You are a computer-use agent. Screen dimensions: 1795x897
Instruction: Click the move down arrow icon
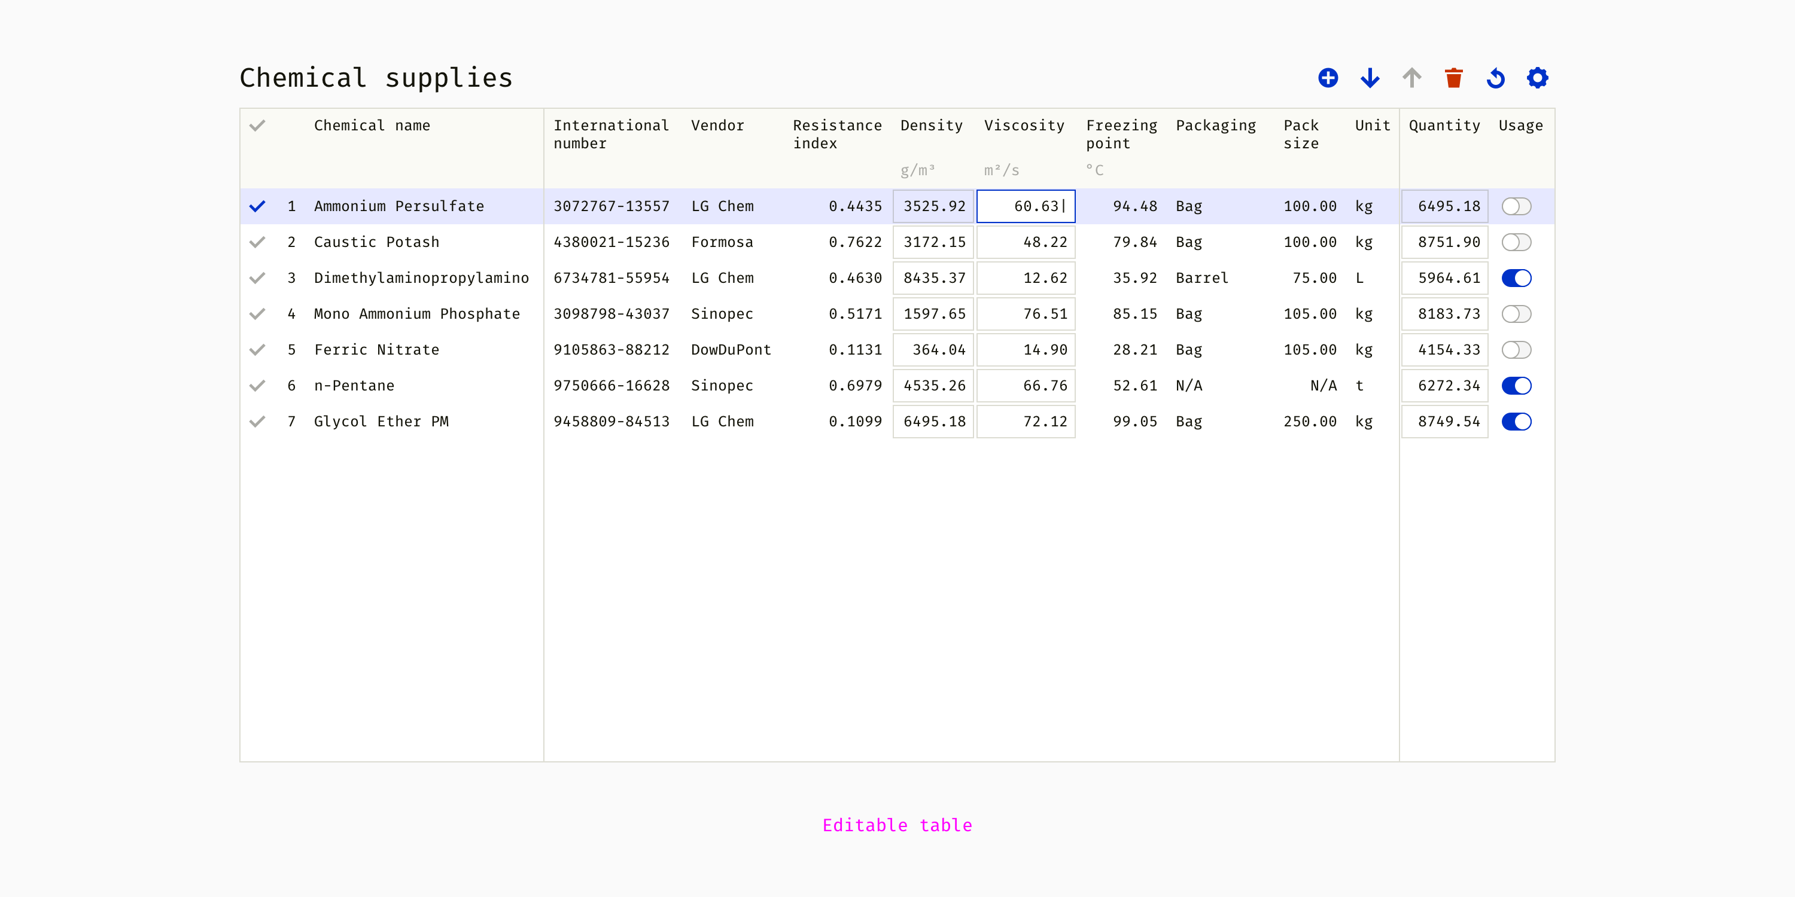1370,78
